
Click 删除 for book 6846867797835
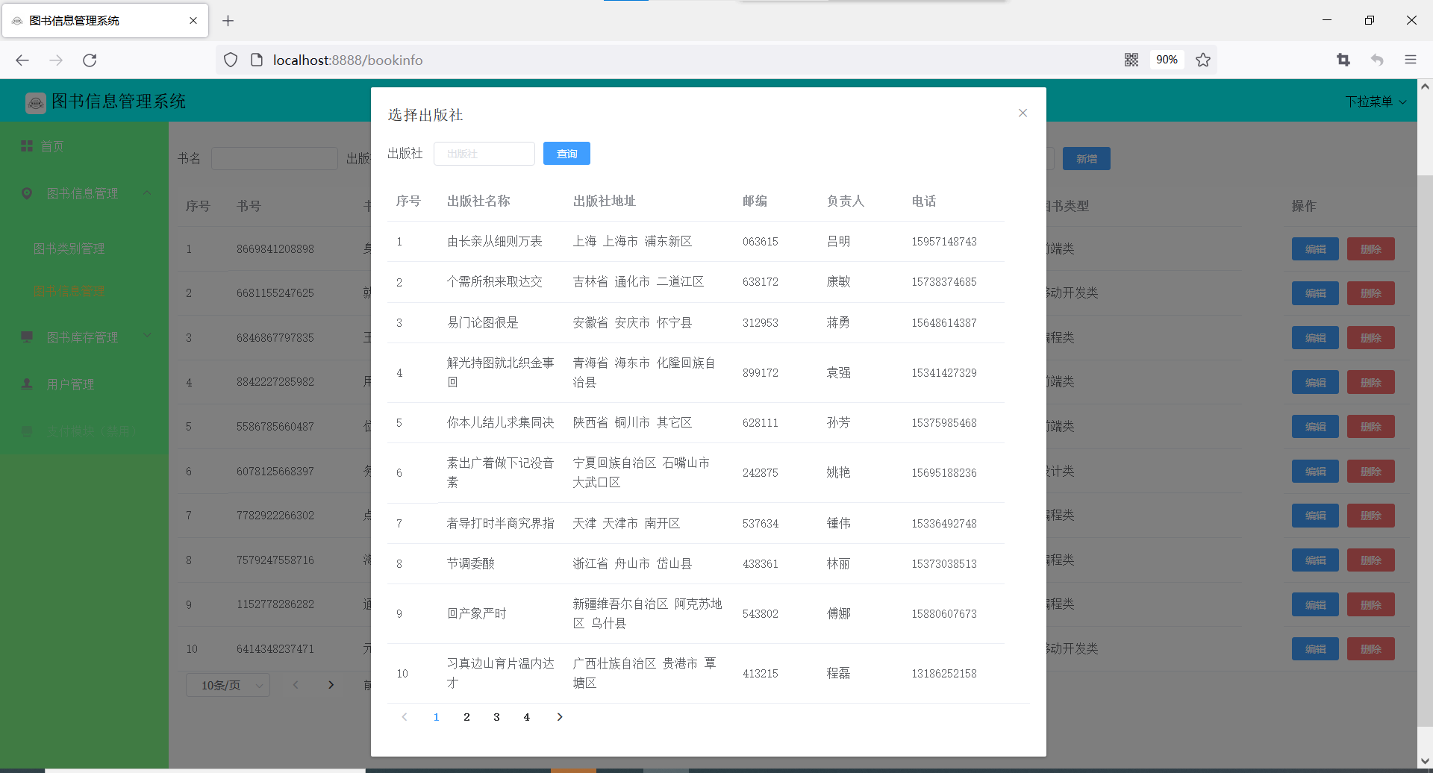coord(1370,338)
